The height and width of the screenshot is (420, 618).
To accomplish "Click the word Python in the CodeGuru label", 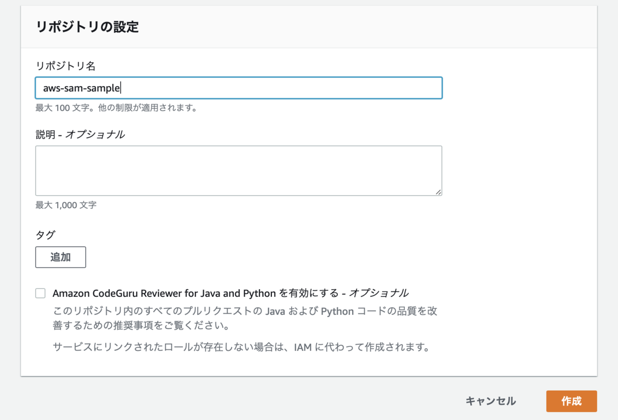I will pyautogui.click(x=259, y=293).
